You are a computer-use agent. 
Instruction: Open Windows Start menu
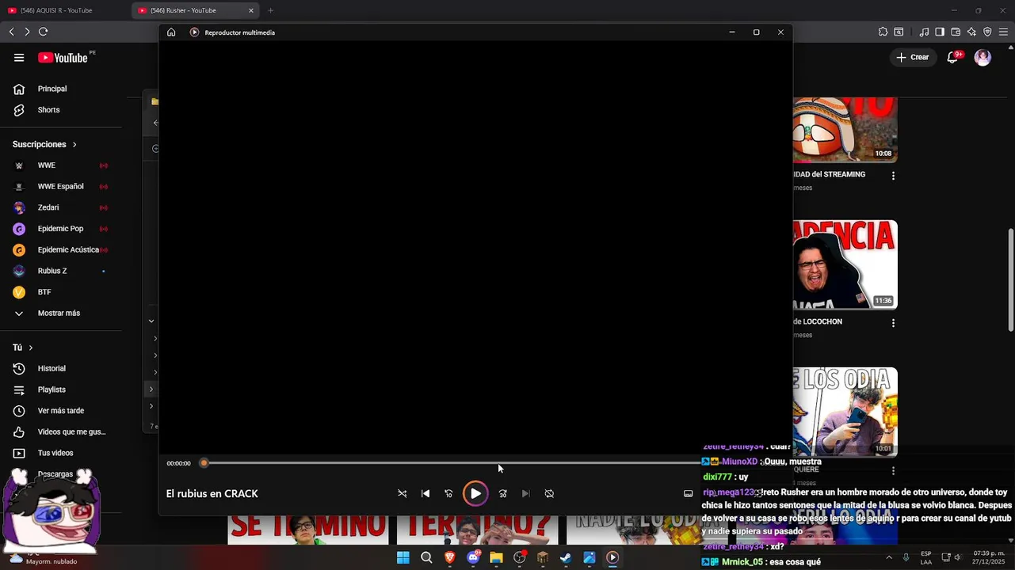[x=403, y=557]
